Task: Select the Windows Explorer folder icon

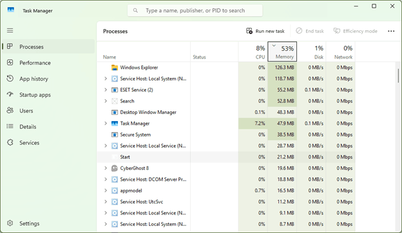Action: tap(115, 68)
